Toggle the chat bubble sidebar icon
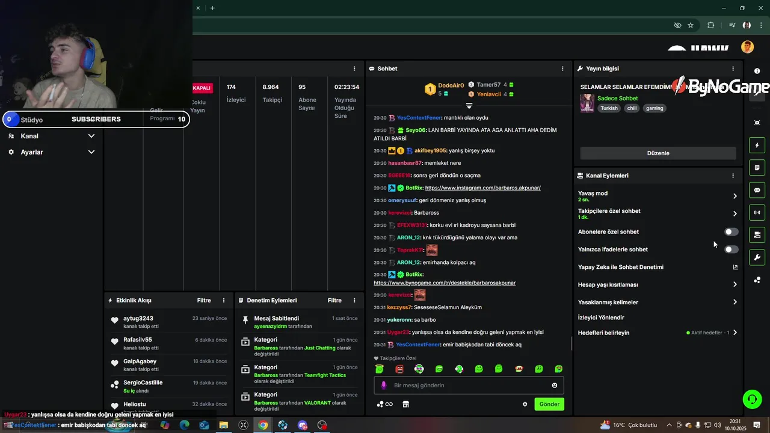Viewport: 770px width, 433px height. (757, 190)
